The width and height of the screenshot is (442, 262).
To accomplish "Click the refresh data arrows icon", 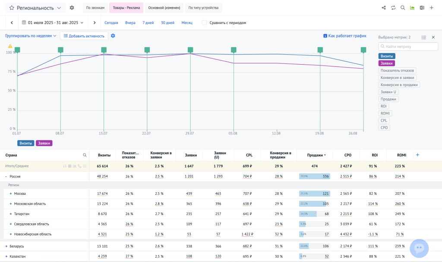I will (x=393, y=8).
